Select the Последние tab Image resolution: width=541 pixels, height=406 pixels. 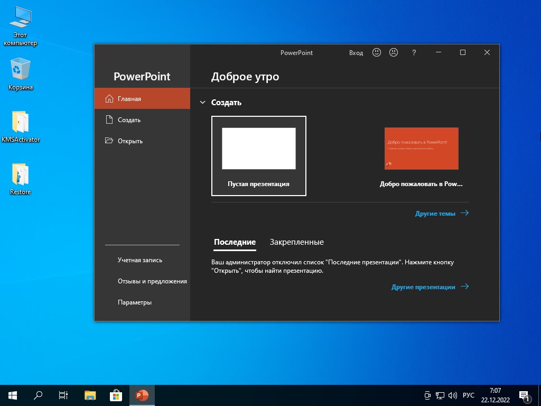click(x=235, y=242)
